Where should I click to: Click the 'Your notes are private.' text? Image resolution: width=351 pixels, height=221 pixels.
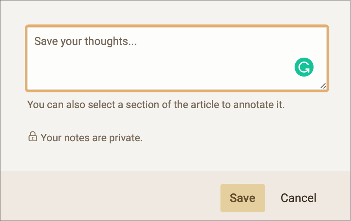click(x=91, y=137)
